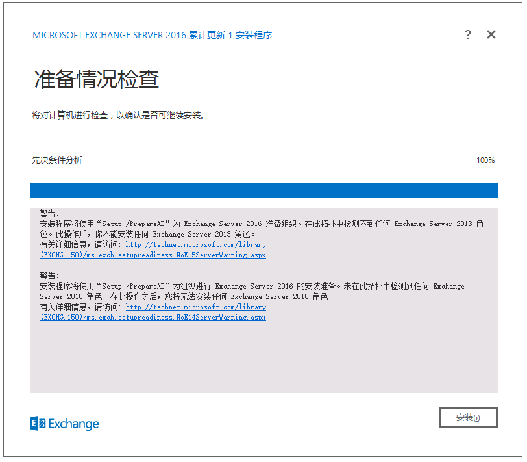Image resolution: width=527 pixels, height=462 pixels.
Task: Click the Exchange logo icon
Action: tap(38, 424)
